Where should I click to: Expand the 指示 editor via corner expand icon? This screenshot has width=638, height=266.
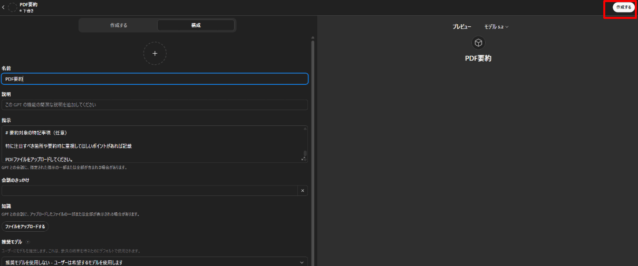[x=304, y=159]
